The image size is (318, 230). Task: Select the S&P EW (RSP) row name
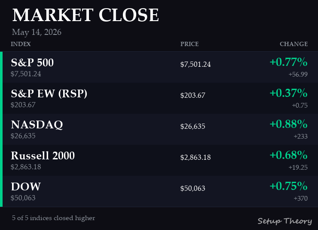tap(49, 93)
